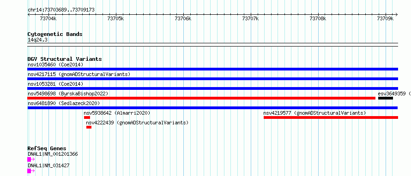Open the nsv1035460 (Coe2014) label
The image size is (411, 176).
coord(55,65)
